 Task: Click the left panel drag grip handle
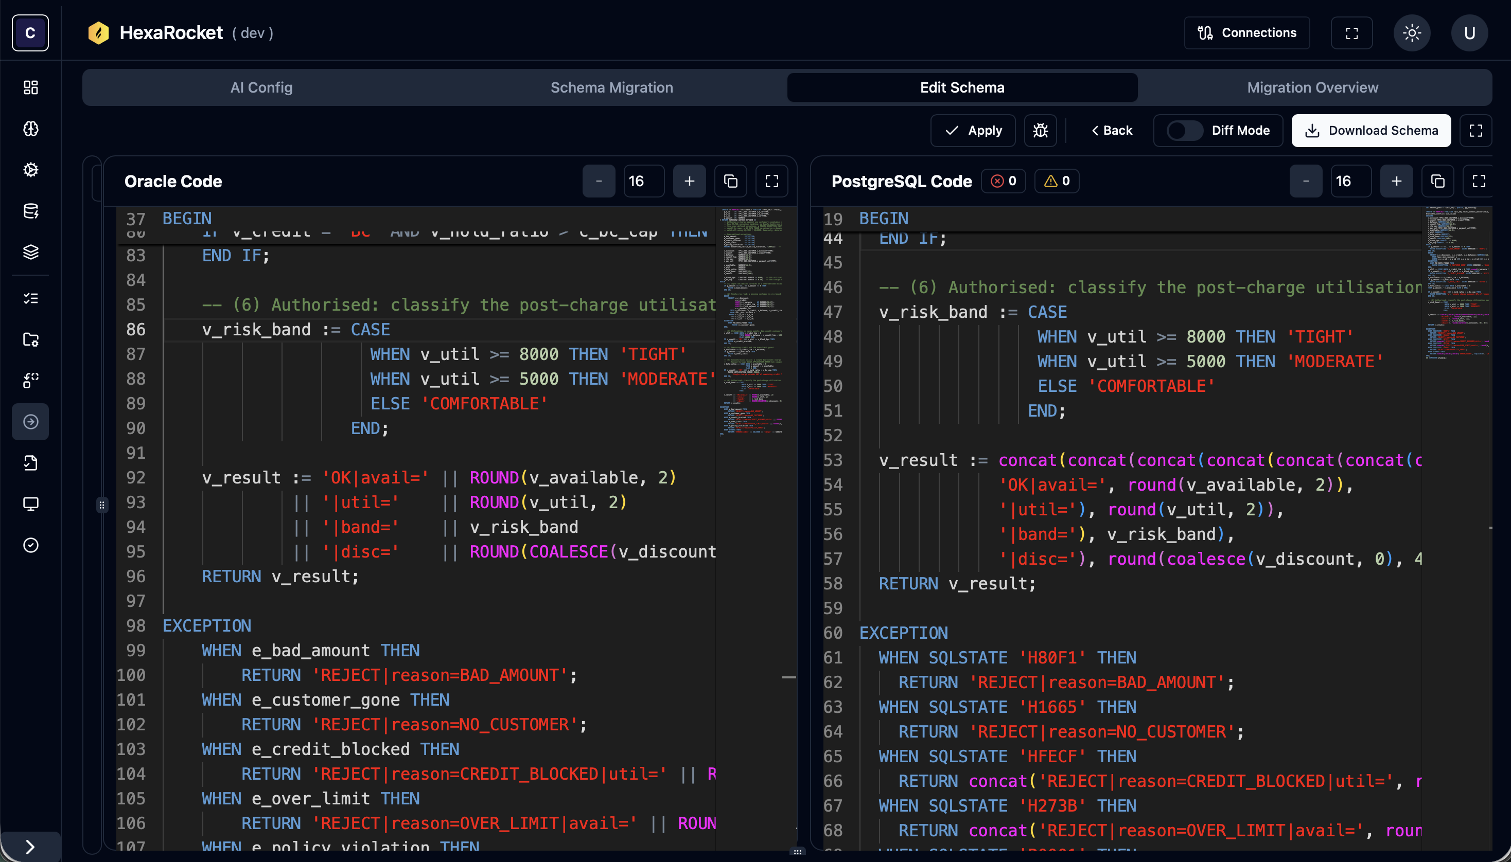102,505
